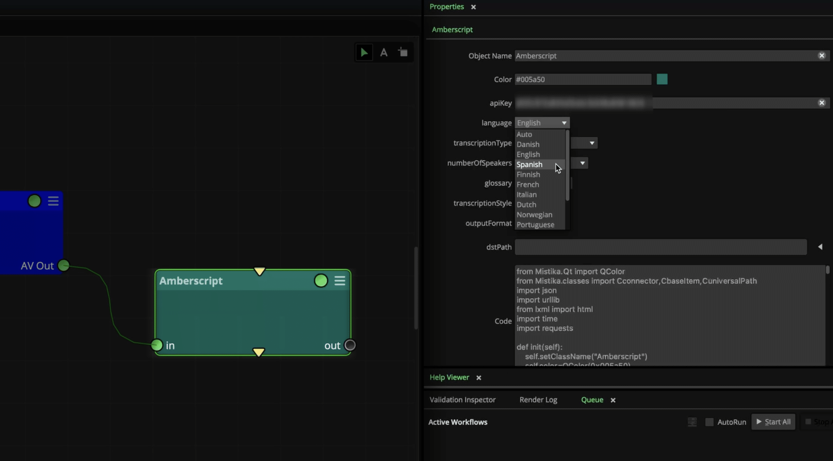Click the workflow canvas vertical scrollbar
The width and height of the screenshot is (833, 461).
click(416, 288)
